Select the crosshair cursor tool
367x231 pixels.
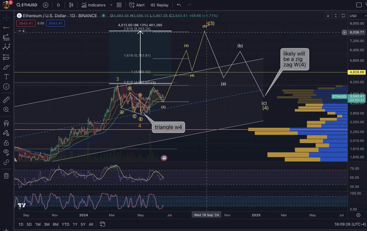6,17
